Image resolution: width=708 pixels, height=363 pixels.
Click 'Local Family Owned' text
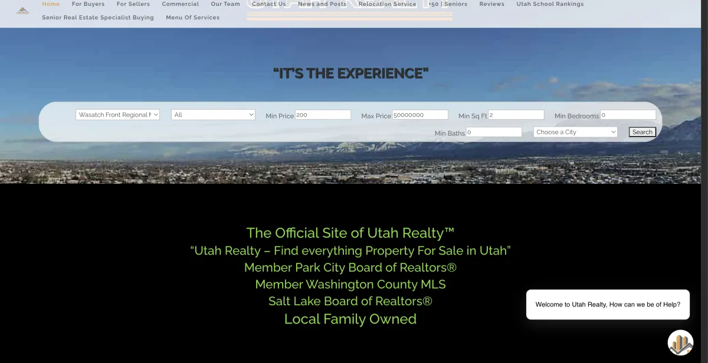click(350, 319)
